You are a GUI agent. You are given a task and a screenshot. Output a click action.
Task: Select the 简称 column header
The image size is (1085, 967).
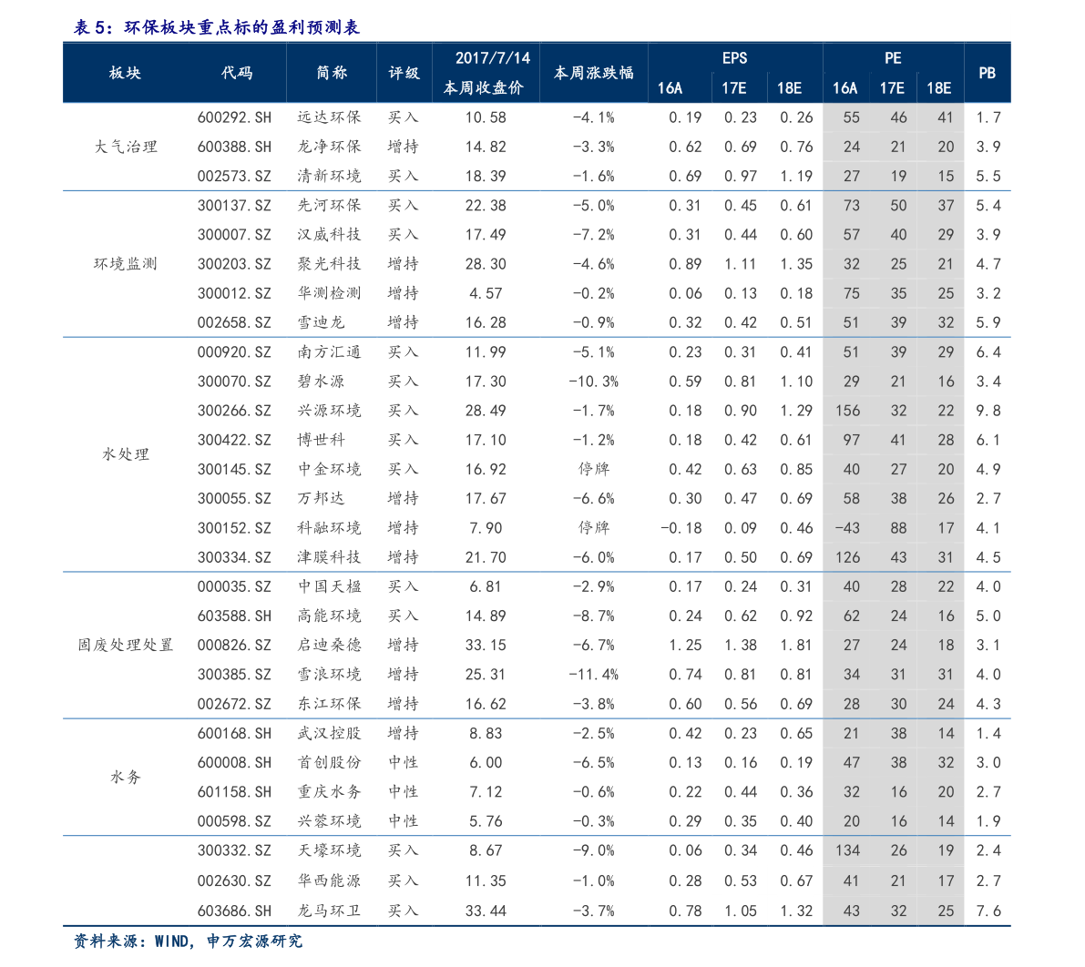332,73
